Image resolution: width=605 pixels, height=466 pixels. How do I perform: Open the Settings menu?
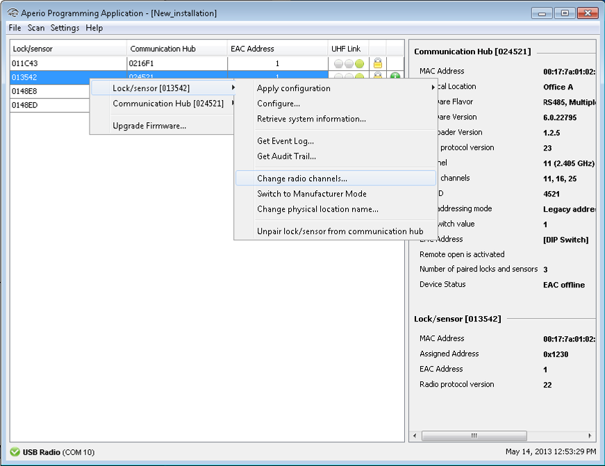[65, 28]
